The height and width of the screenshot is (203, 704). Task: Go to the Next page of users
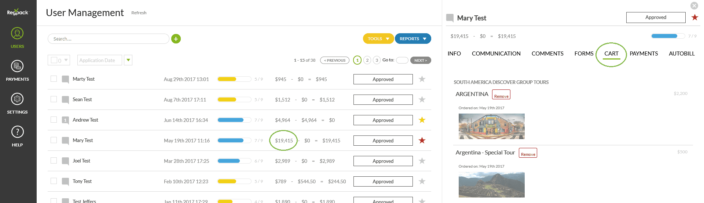pos(420,61)
